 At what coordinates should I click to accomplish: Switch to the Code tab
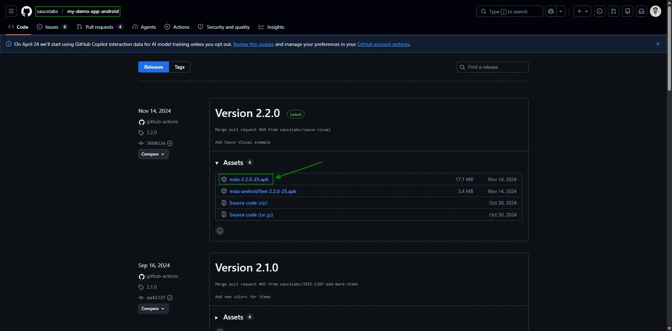19,27
